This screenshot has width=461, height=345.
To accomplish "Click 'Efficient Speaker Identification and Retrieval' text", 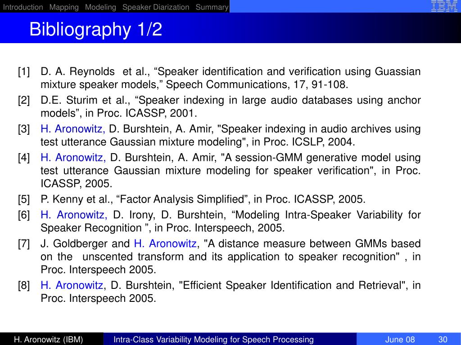I will (x=292, y=285).
